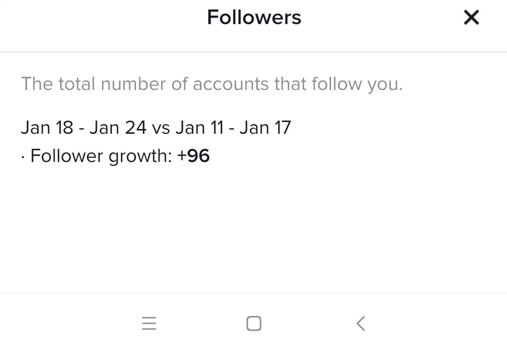Go back using the navigation chevron
507x354 pixels.
(x=361, y=323)
